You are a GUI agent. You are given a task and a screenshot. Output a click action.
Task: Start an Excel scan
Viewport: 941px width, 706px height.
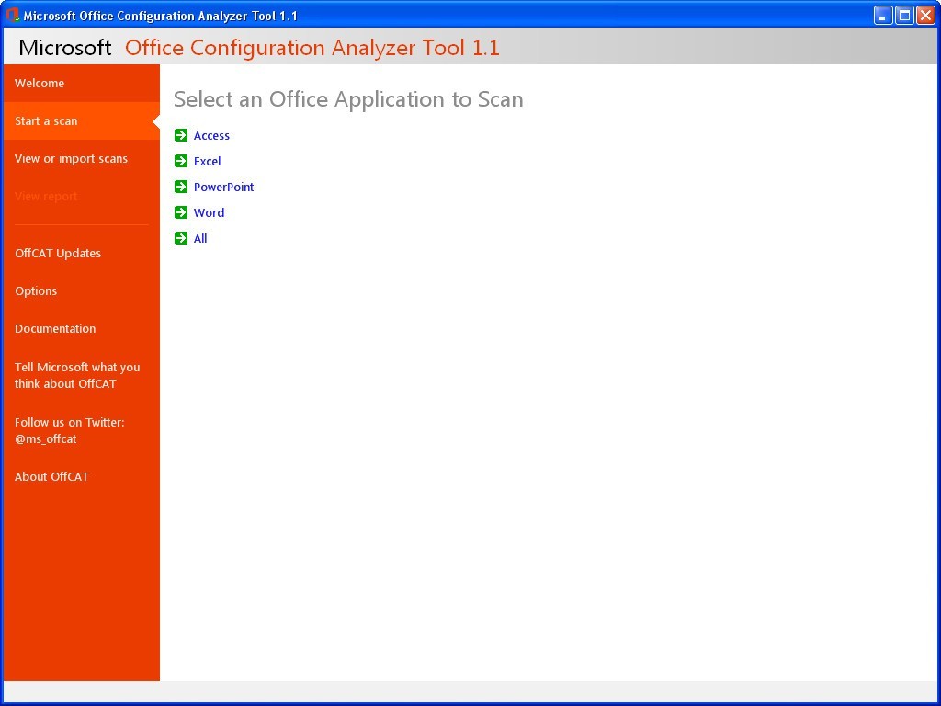tap(207, 161)
